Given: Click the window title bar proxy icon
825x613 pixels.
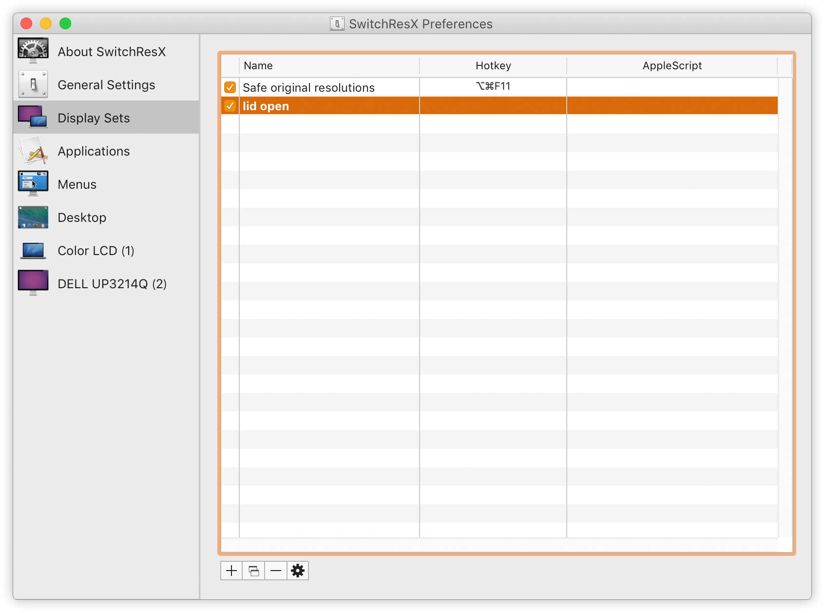Looking at the screenshot, I should (337, 23).
